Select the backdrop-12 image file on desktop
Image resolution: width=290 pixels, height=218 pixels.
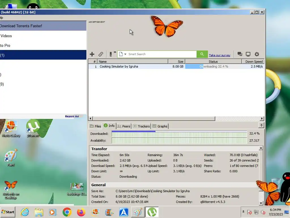click(x=77, y=189)
